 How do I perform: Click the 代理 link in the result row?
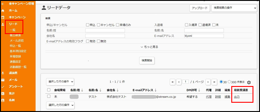[209, 97]
